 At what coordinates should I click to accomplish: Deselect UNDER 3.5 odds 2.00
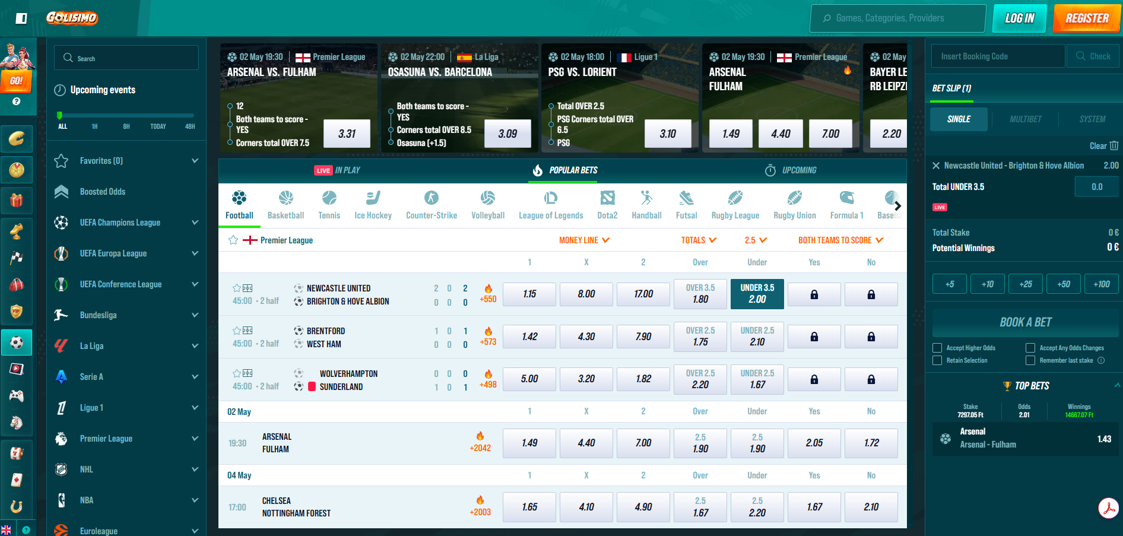[757, 294]
